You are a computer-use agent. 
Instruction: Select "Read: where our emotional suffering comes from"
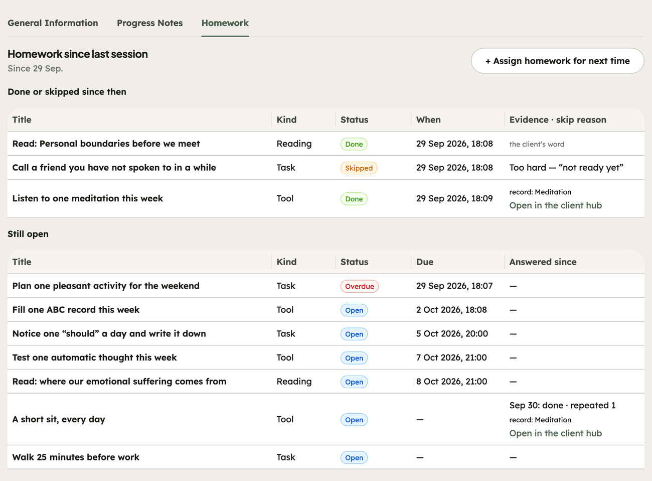[119, 382]
